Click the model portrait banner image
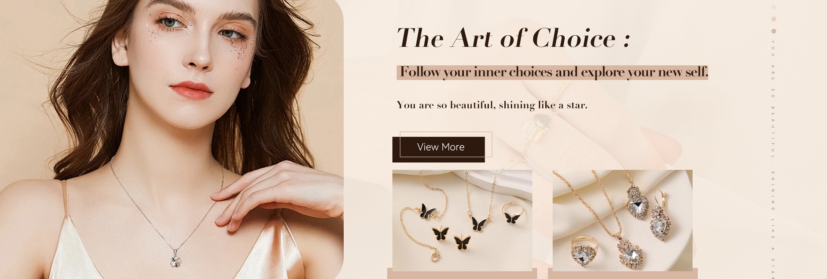 click(171, 139)
